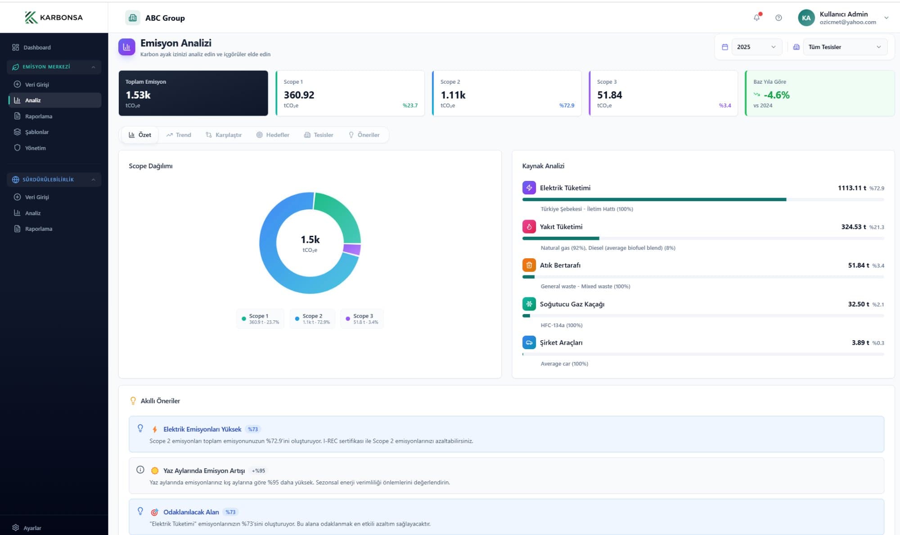
Task: Open Raporlama under Emisyon Merkezi
Action: [x=38, y=116]
